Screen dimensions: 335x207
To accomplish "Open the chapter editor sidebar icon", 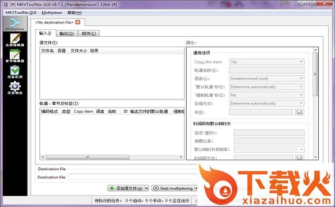I will pos(15,56).
